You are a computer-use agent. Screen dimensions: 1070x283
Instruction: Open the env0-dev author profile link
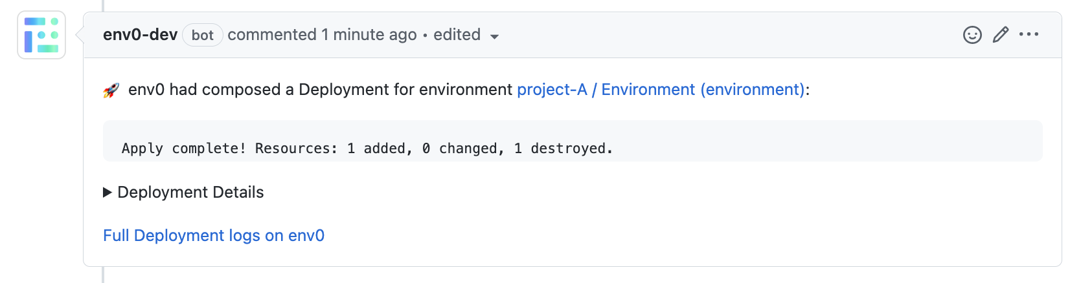coord(140,35)
